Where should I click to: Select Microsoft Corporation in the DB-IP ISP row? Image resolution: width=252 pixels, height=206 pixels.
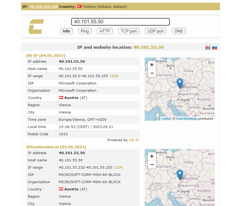pyautogui.click(x=77, y=83)
